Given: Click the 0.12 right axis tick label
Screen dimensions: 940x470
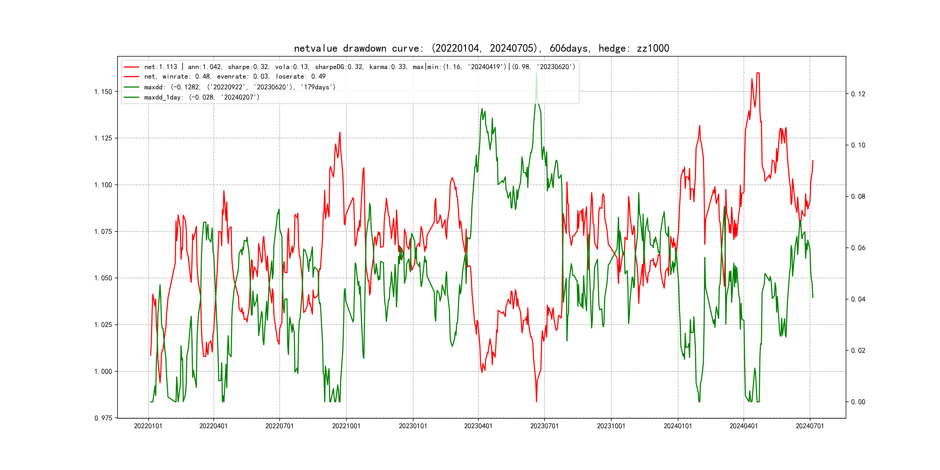Looking at the screenshot, I should point(858,94).
